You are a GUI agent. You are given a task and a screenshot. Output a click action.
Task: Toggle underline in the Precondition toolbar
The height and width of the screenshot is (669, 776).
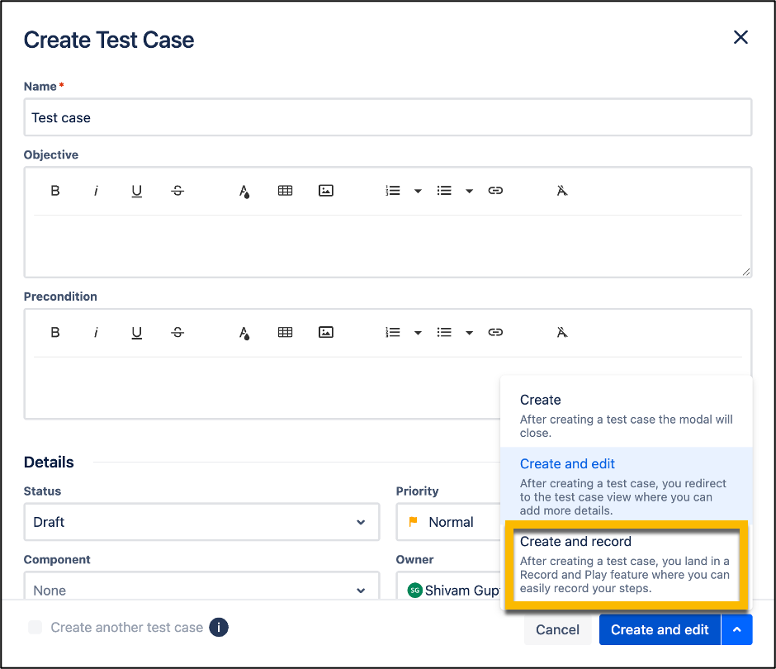tap(136, 331)
